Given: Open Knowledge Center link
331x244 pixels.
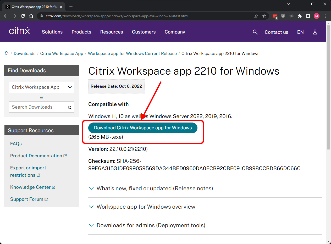Looking at the screenshot, I should click(33, 187).
